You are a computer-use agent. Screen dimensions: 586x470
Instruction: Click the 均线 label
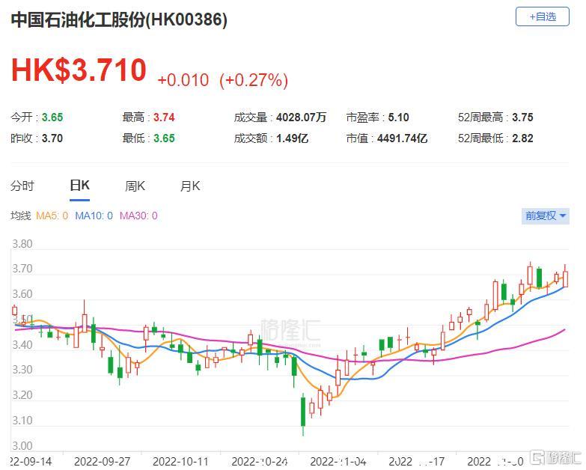(20, 216)
